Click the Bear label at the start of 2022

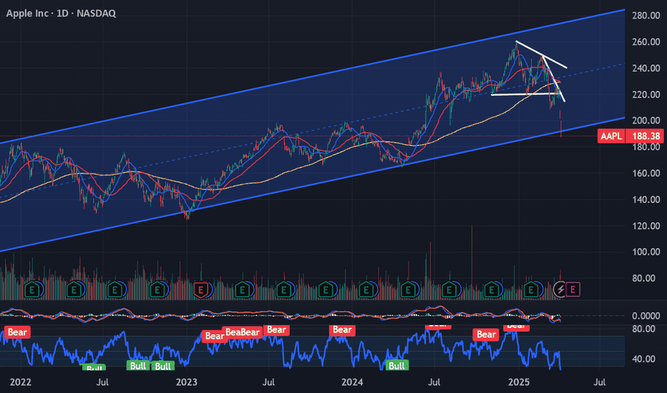(x=17, y=332)
